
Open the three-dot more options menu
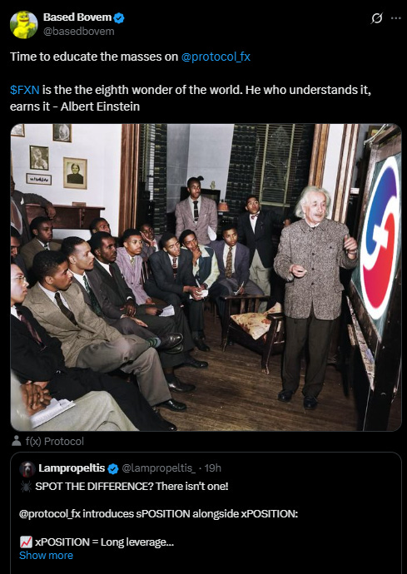(x=396, y=18)
